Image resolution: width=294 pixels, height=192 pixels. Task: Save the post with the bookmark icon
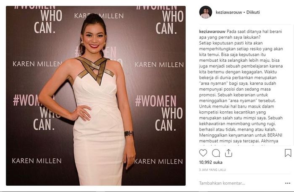pos(288,153)
